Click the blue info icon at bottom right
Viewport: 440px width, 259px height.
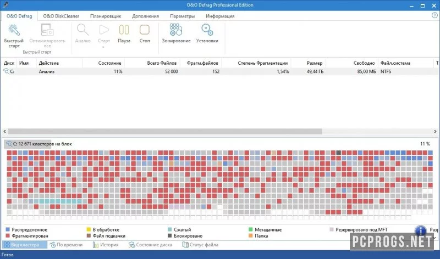click(420, 230)
